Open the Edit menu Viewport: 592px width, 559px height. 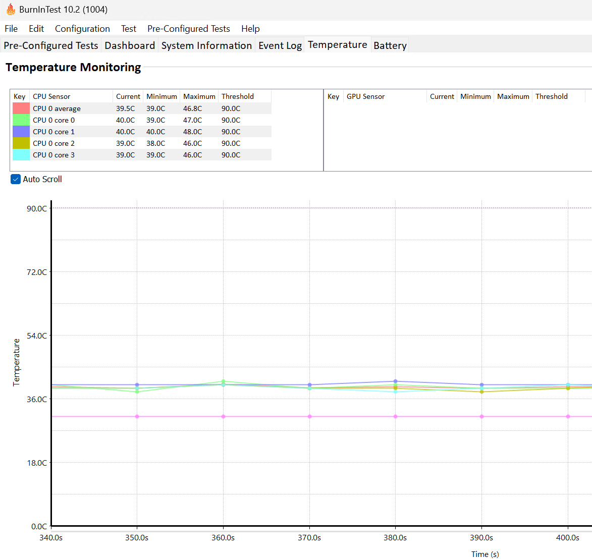(36, 29)
